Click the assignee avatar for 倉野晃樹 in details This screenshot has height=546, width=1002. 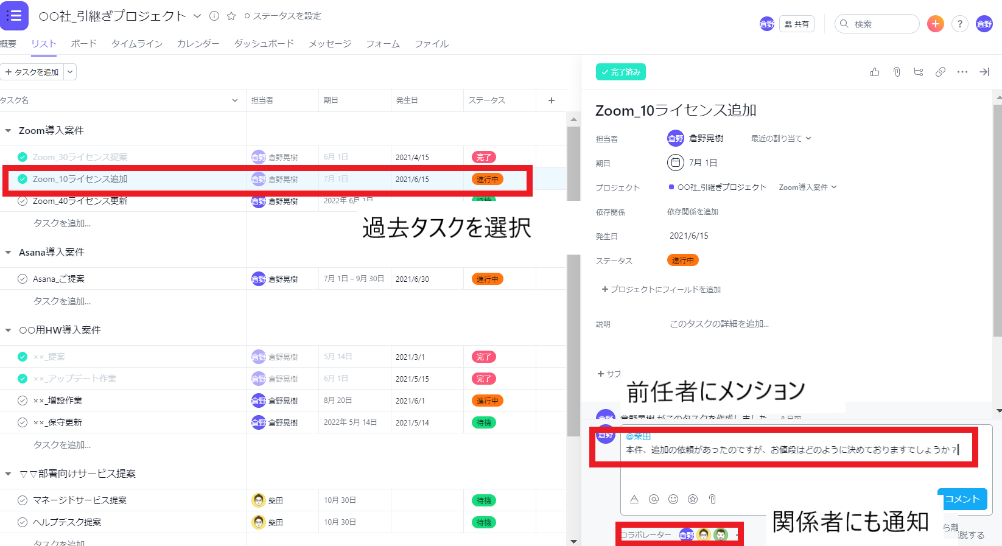(x=676, y=138)
